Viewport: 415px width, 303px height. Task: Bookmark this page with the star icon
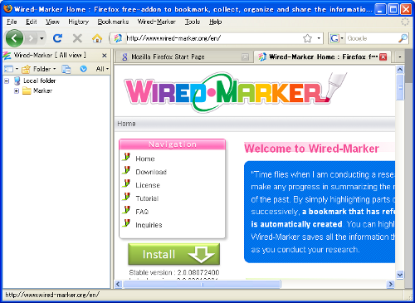tap(307, 38)
